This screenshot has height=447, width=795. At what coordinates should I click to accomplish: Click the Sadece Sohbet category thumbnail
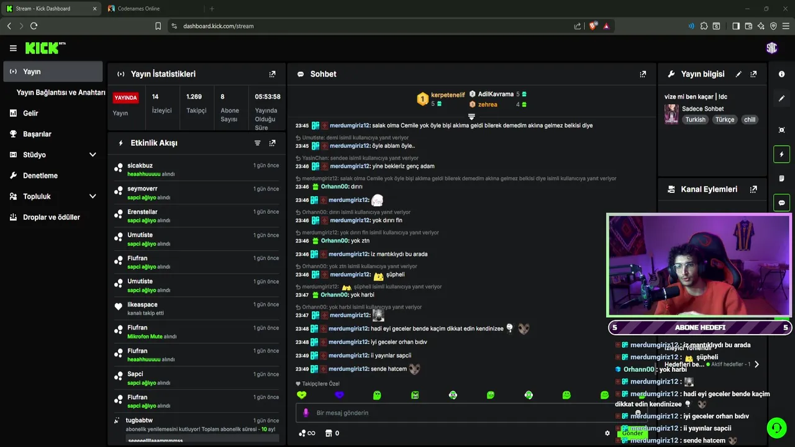671,114
